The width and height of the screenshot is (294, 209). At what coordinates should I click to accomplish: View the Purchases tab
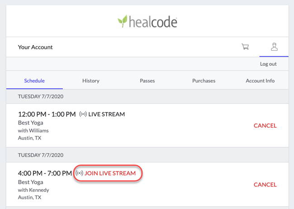tap(204, 81)
